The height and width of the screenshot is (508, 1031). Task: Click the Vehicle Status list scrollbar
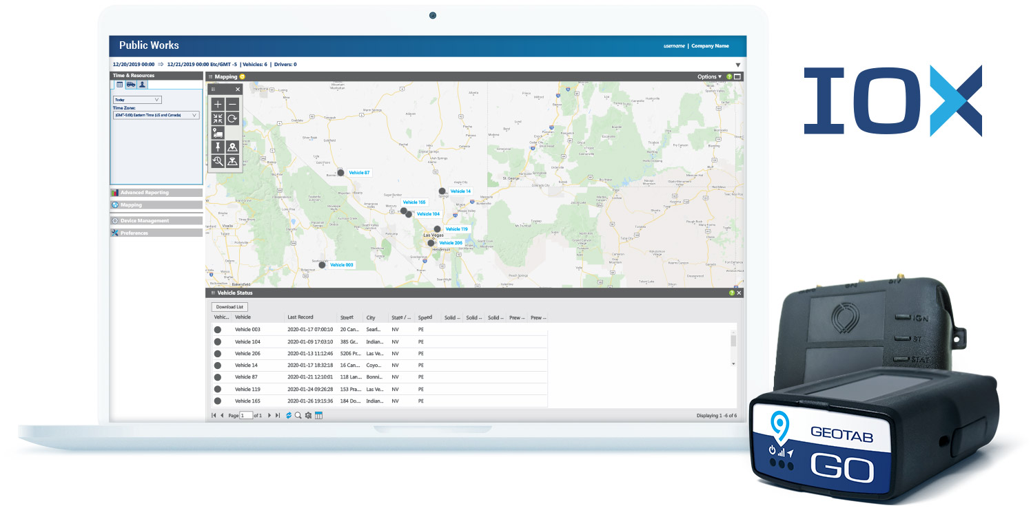[733, 348]
